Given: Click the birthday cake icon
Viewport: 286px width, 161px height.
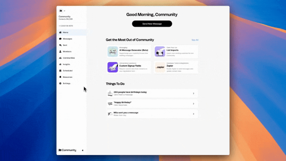Looking at the screenshot, I should point(110,93).
